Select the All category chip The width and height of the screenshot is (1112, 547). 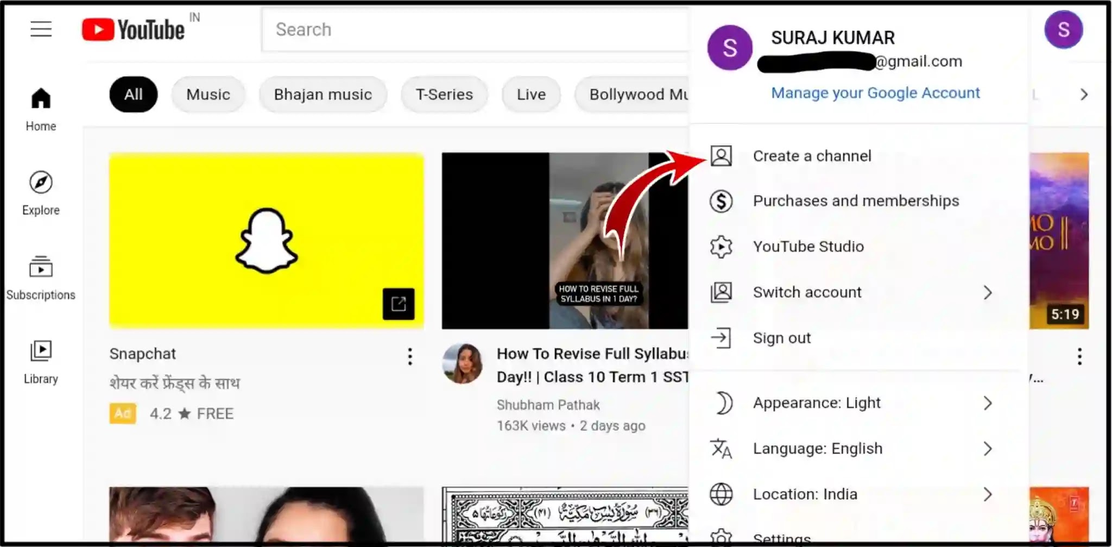tap(134, 95)
